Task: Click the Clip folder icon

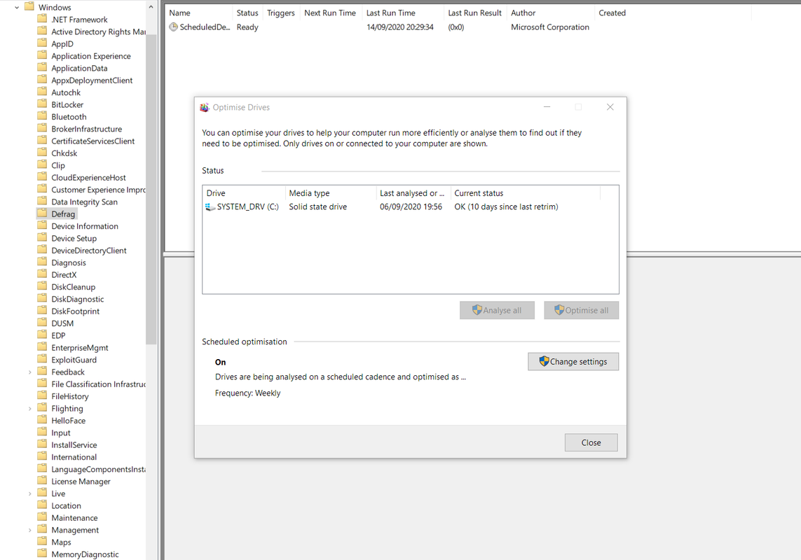Action: tap(43, 165)
